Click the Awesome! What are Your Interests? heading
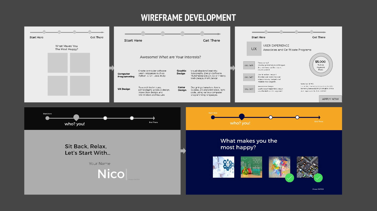 click(x=170, y=57)
